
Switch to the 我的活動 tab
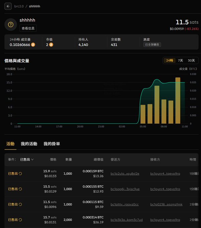[29, 144]
